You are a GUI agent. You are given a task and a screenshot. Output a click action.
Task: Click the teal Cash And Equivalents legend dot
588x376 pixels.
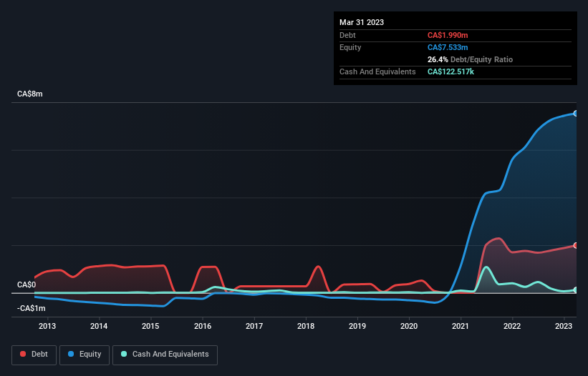coord(124,354)
